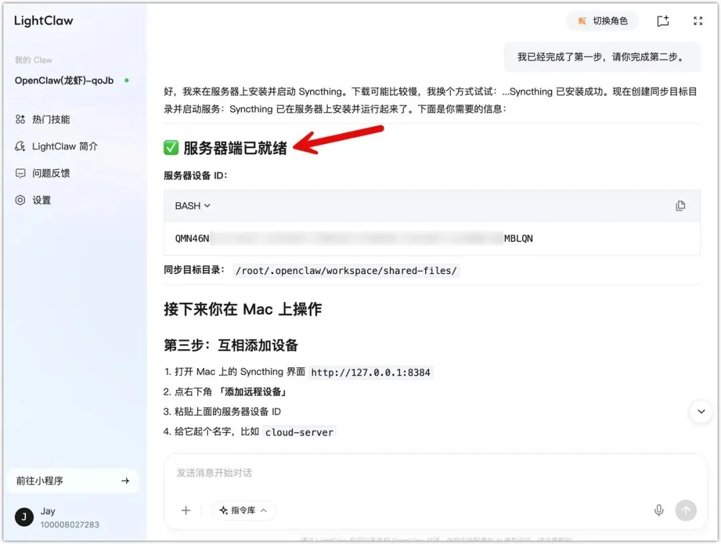Click the send arrow button
The image size is (721, 544).
pyautogui.click(x=686, y=511)
